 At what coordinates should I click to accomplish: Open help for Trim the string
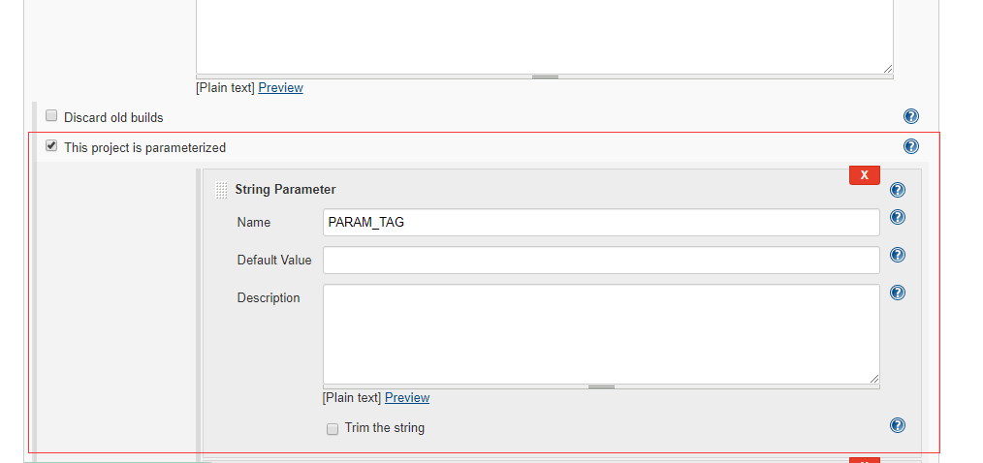(x=898, y=425)
